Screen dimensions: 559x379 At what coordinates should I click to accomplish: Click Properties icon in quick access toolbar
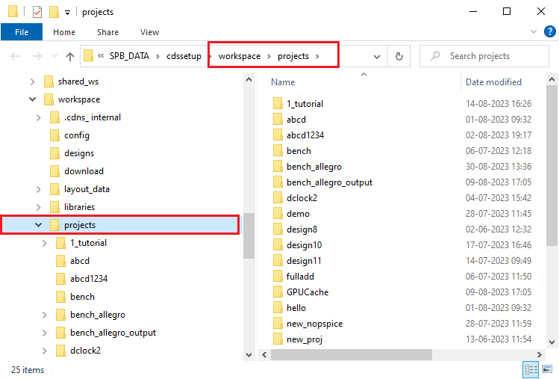[37, 12]
